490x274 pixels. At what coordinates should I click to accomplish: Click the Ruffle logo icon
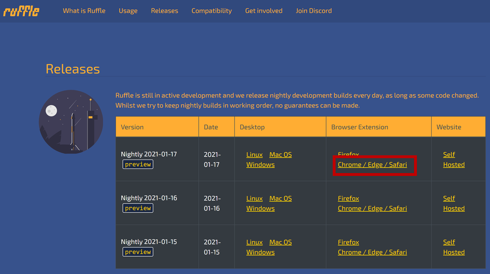point(21,11)
